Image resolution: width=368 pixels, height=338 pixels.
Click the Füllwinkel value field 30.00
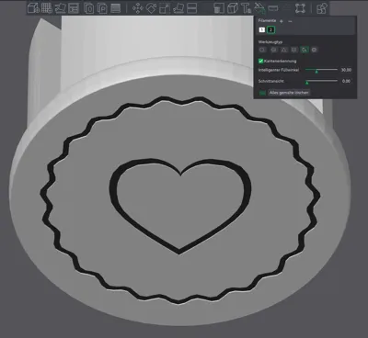click(x=346, y=70)
